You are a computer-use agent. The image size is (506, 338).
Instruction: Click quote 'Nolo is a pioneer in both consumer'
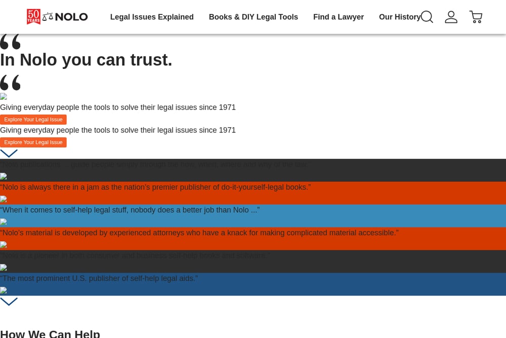135,255
